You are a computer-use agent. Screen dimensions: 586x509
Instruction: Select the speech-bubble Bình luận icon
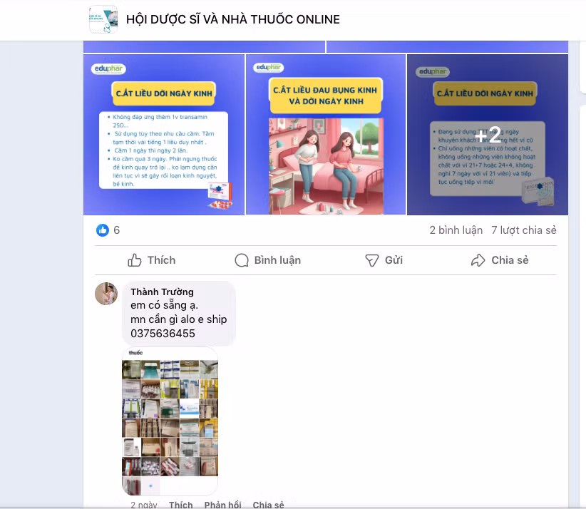click(242, 261)
